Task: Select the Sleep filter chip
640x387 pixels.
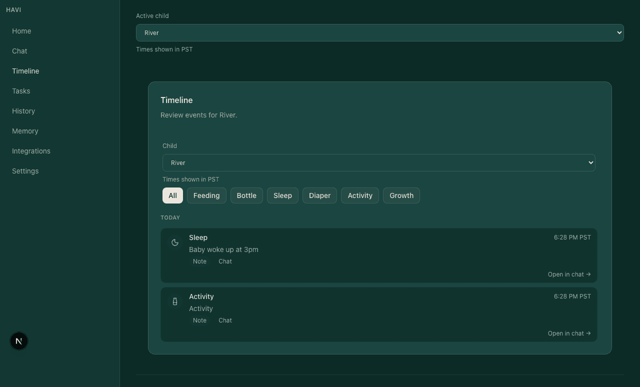Action: (282, 195)
